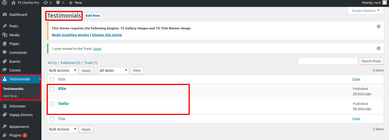Viewport: 389px width, 140px height.
Task: Sort by Date column header
Action: pyautogui.click(x=356, y=80)
